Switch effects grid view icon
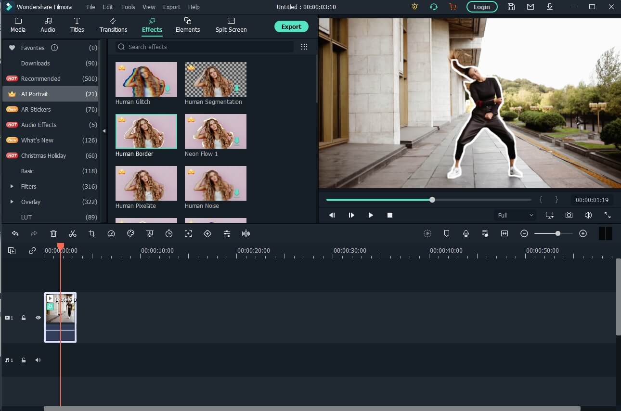Viewport: 621px width, 411px height. point(304,47)
